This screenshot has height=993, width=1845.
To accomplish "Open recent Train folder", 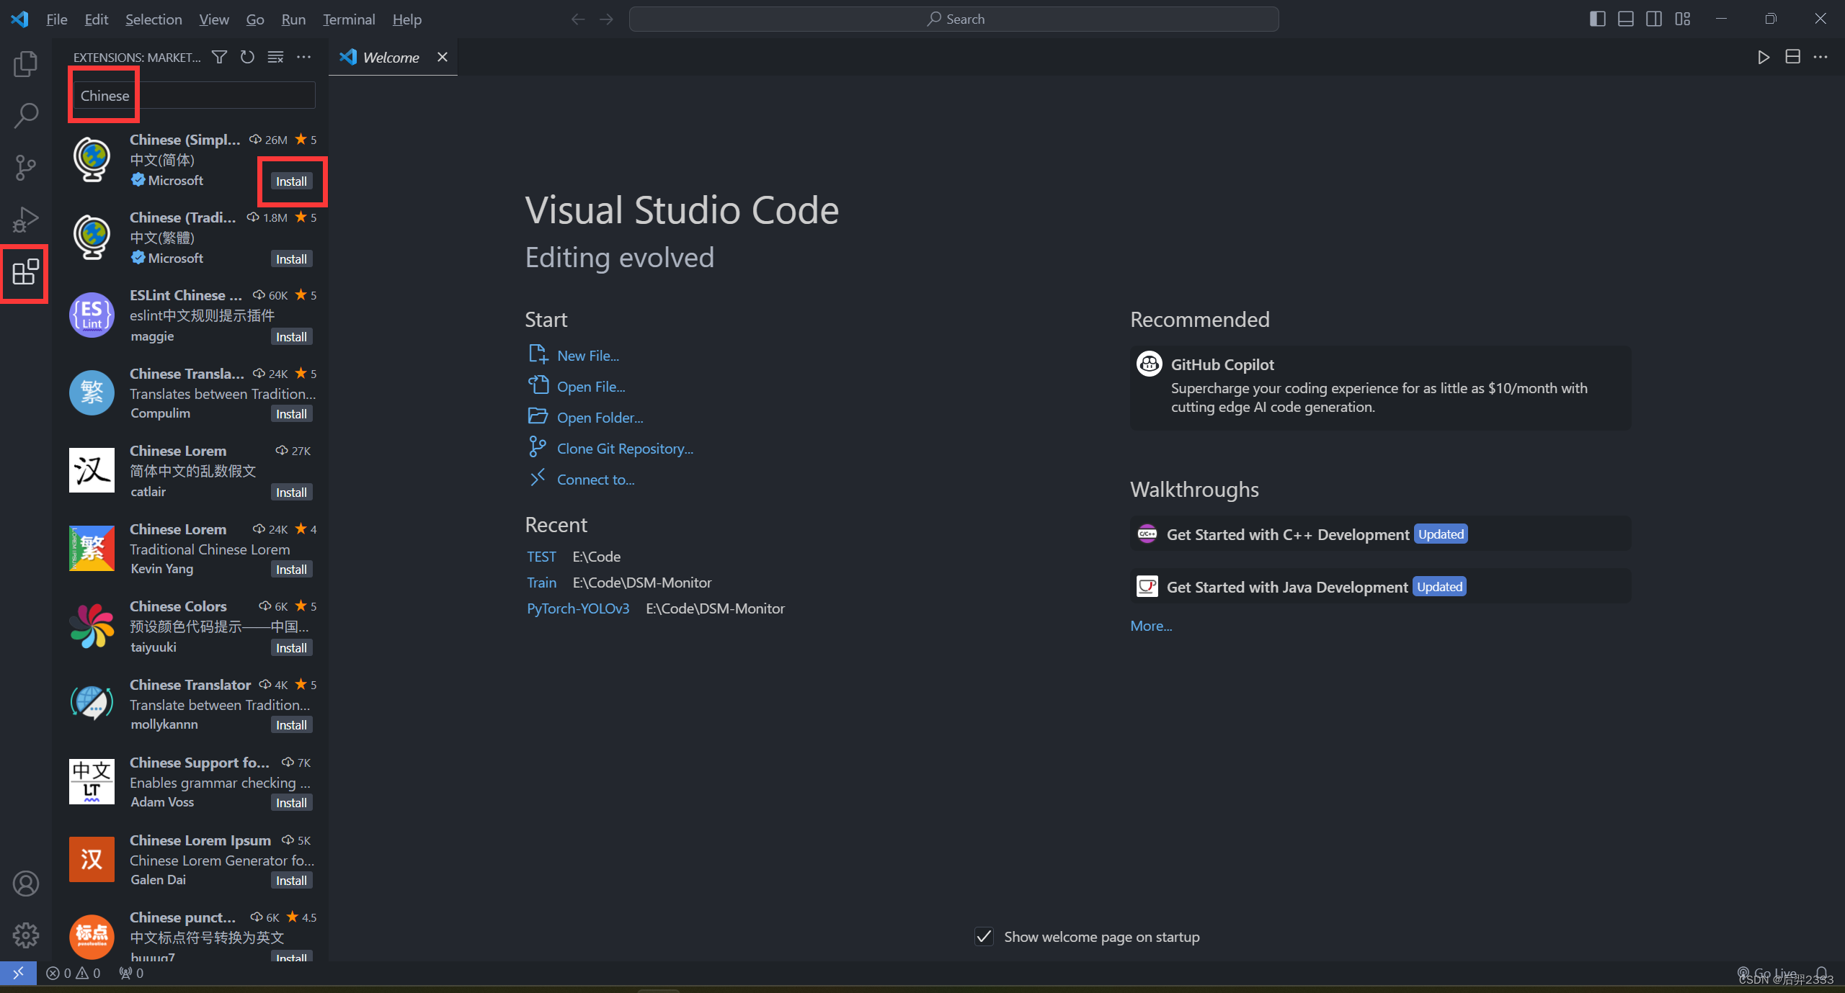I will point(541,583).
